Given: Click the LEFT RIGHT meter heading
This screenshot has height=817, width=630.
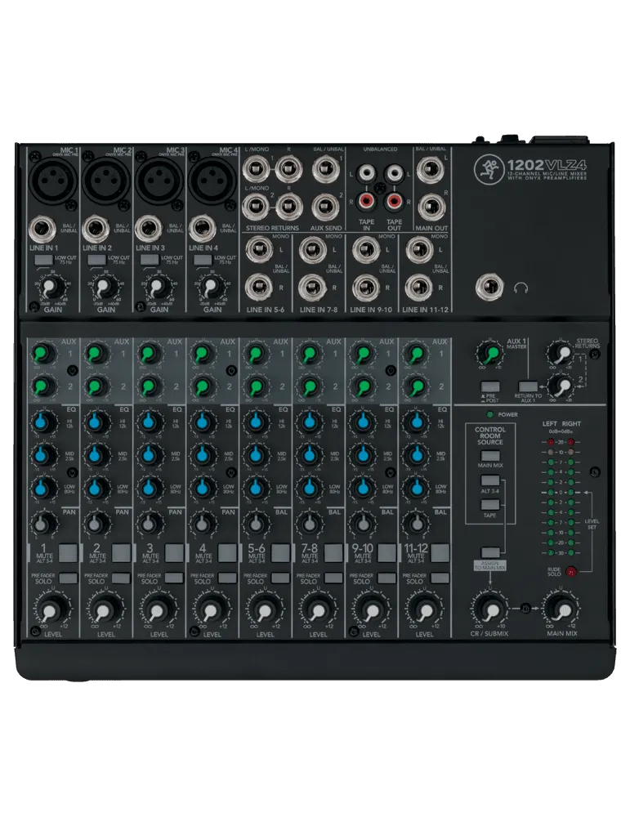Looking at the screenshot, I should pyautogui.click(x=561, y=423).
